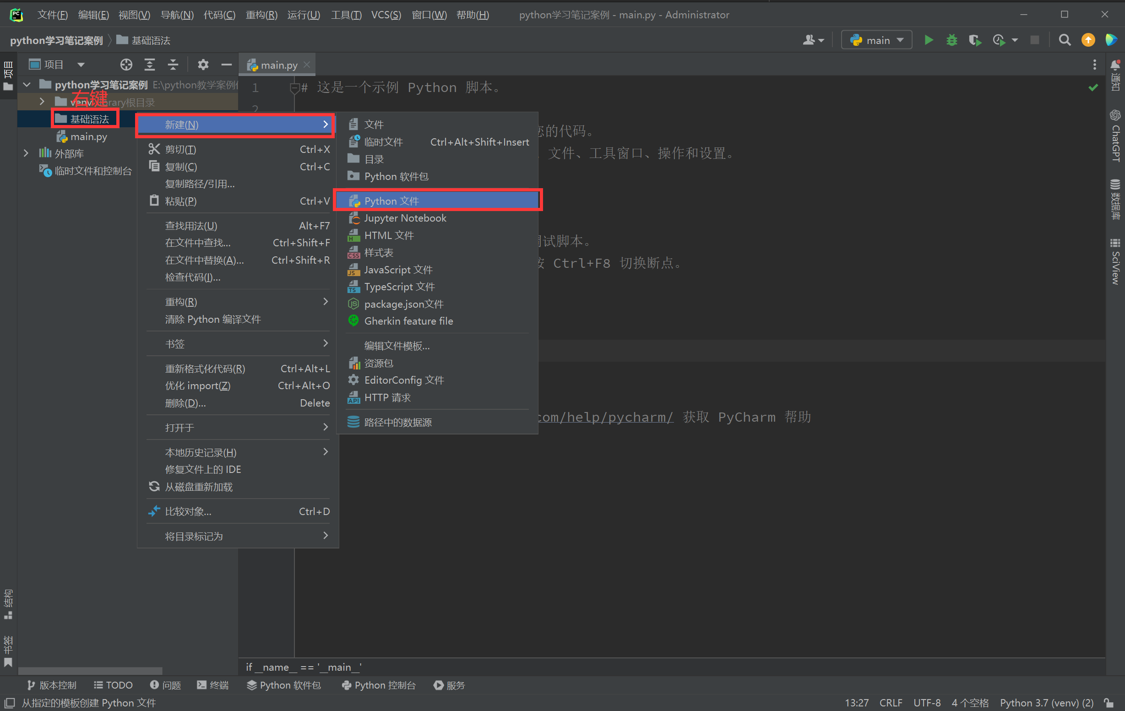Click the pycharm help hyperlink in editor
The height and width of the screenshot is (711, 1125).
605,417
